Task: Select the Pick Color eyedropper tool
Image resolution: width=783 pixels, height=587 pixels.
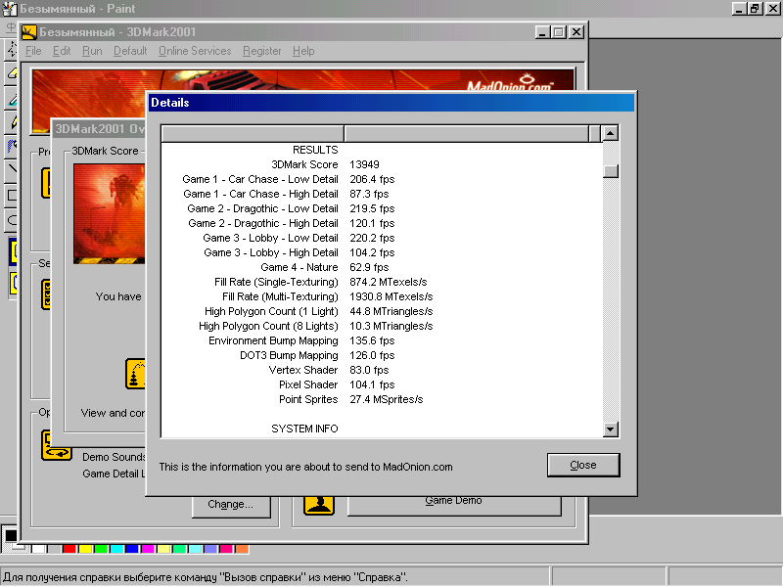Action: pos(13,100)
